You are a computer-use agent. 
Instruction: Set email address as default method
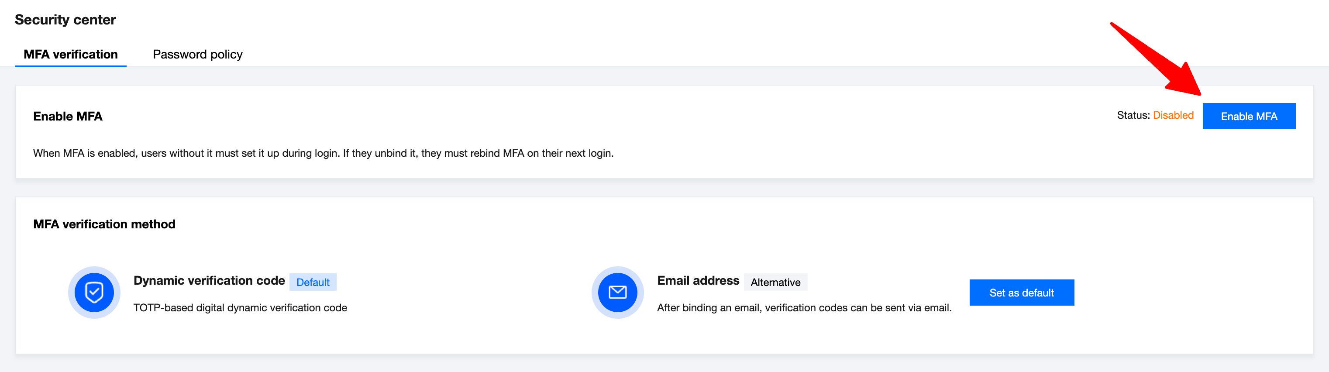[1021, 293]
